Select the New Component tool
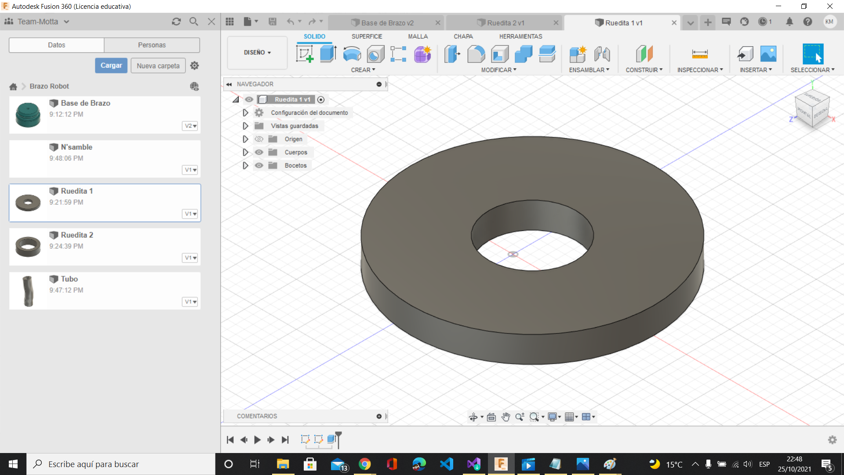This screenshot has height=475, width=844. 578,54
